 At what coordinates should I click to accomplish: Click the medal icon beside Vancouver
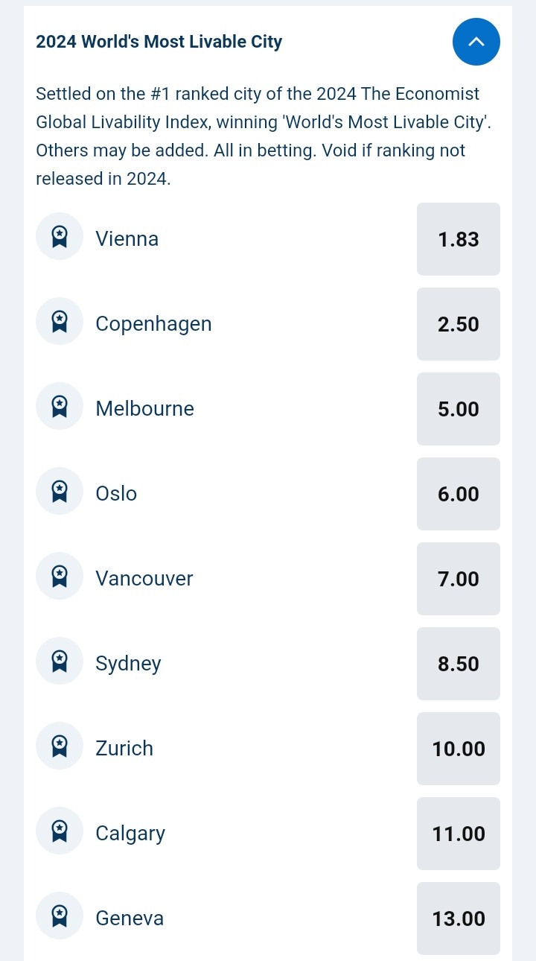pos(60,577)
